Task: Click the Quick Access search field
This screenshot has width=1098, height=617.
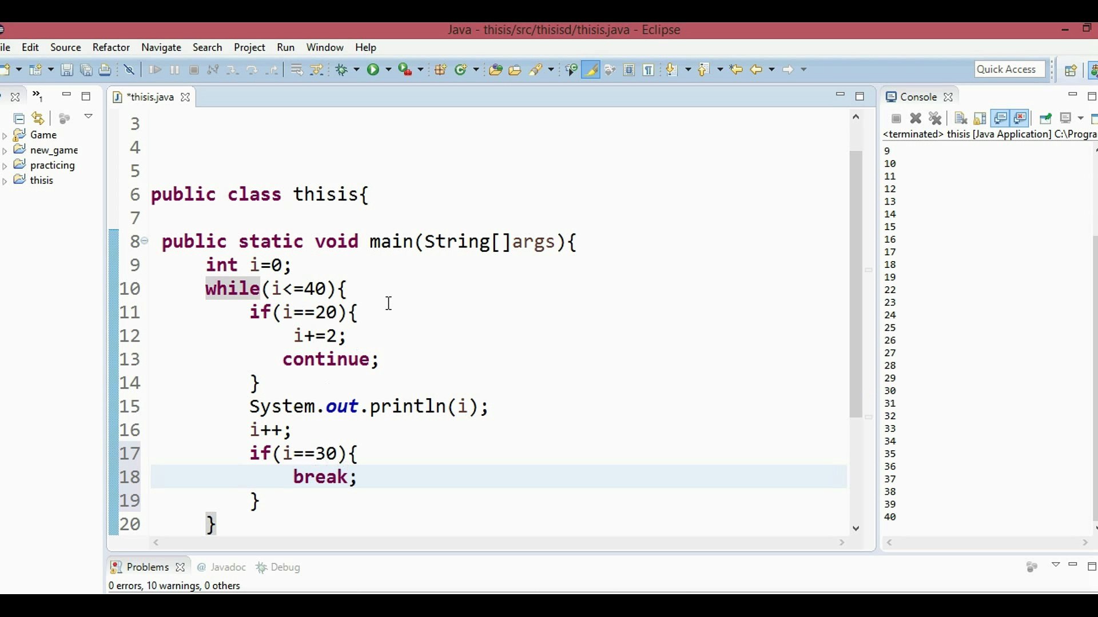Action: [x=1009, y=69]
